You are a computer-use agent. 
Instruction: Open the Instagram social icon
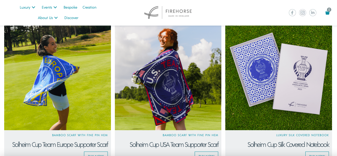coord(302,13)
